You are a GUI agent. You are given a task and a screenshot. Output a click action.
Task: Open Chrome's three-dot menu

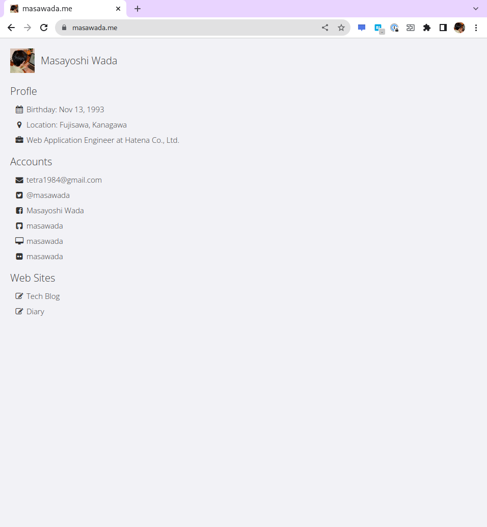[x=476, y=28]
